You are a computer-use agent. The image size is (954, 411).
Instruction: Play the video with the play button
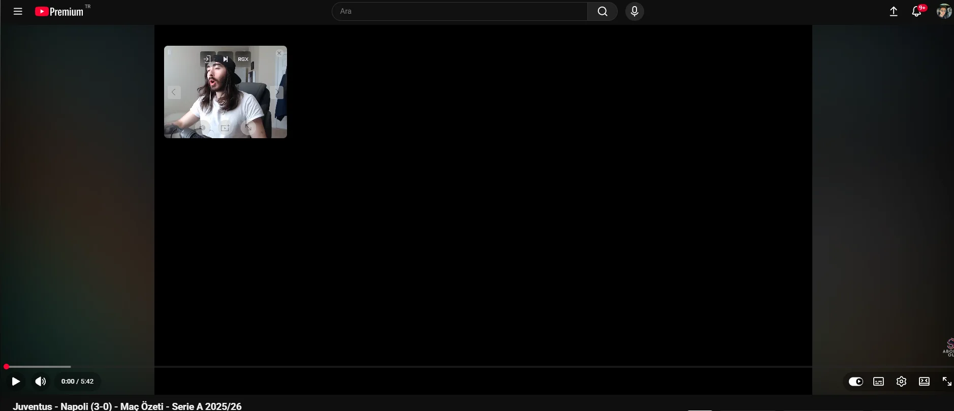pyautogui.click(x=16, y=382)
